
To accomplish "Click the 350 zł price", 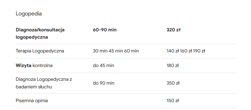I will [173, 83].
